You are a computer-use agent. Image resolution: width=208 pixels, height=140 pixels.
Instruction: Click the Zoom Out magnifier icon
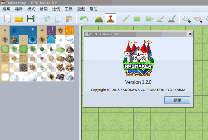(x=198, y=19)
